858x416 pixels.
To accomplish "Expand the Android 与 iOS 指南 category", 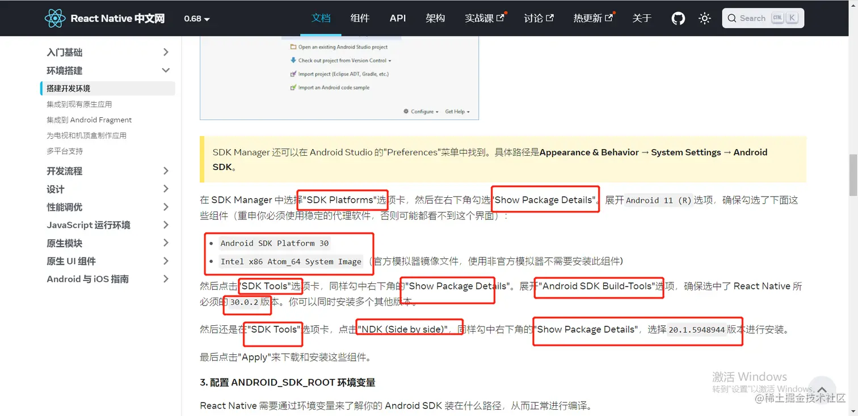I will point(108,279).
